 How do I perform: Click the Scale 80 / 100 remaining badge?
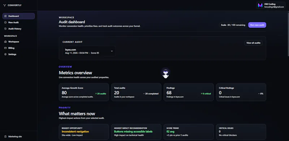pyautogui.click(x=233, y=25)
